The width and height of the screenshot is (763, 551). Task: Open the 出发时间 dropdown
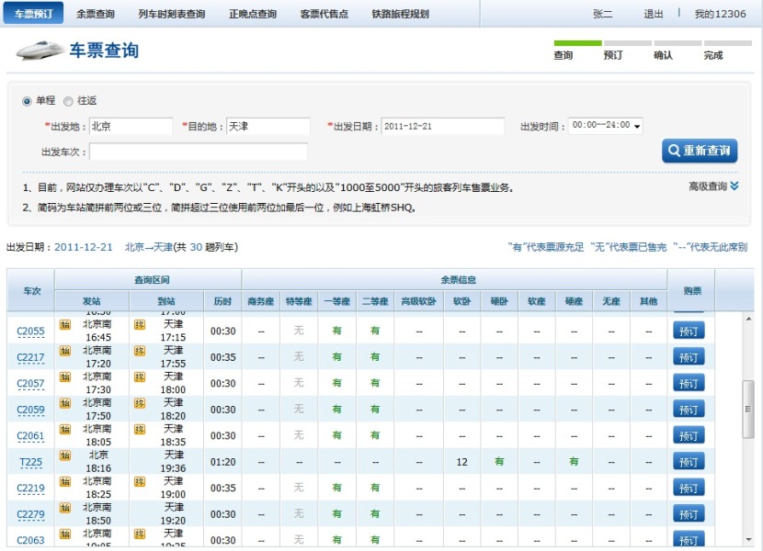tap(605, 126)
